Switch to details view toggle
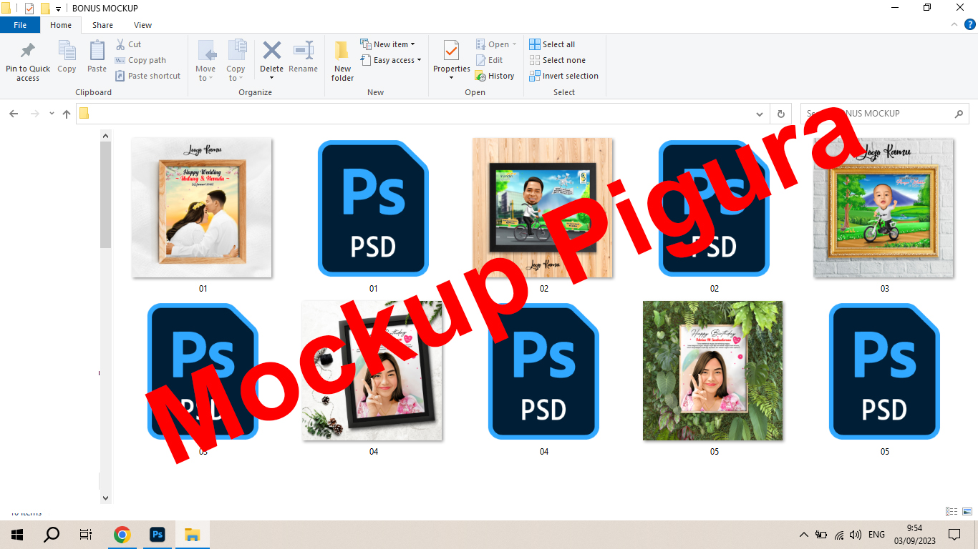Image resolution: width=978 pixels, height=549 pixels. (952, 512)
